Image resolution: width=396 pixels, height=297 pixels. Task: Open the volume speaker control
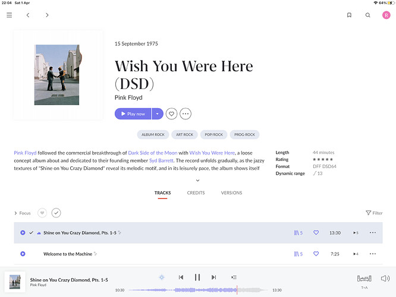[x=385, y=278]
